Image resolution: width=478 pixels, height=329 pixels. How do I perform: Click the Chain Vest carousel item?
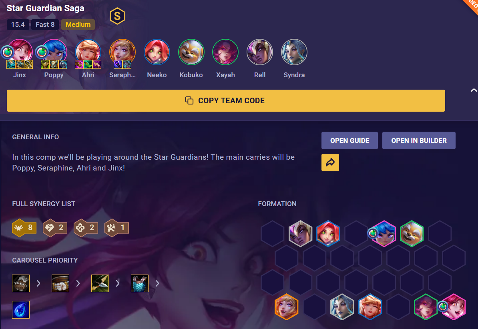tap(140, 283)
